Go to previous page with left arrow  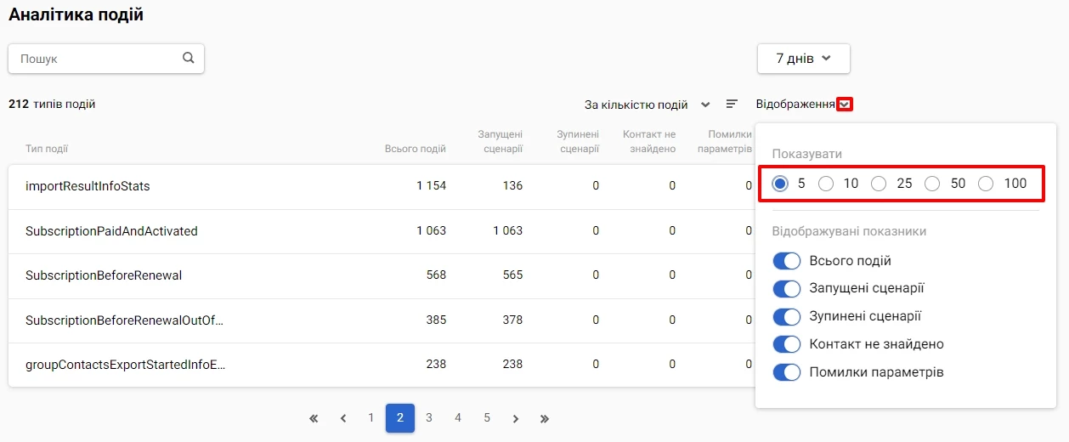pyautogui.click(x=343, y=418)
